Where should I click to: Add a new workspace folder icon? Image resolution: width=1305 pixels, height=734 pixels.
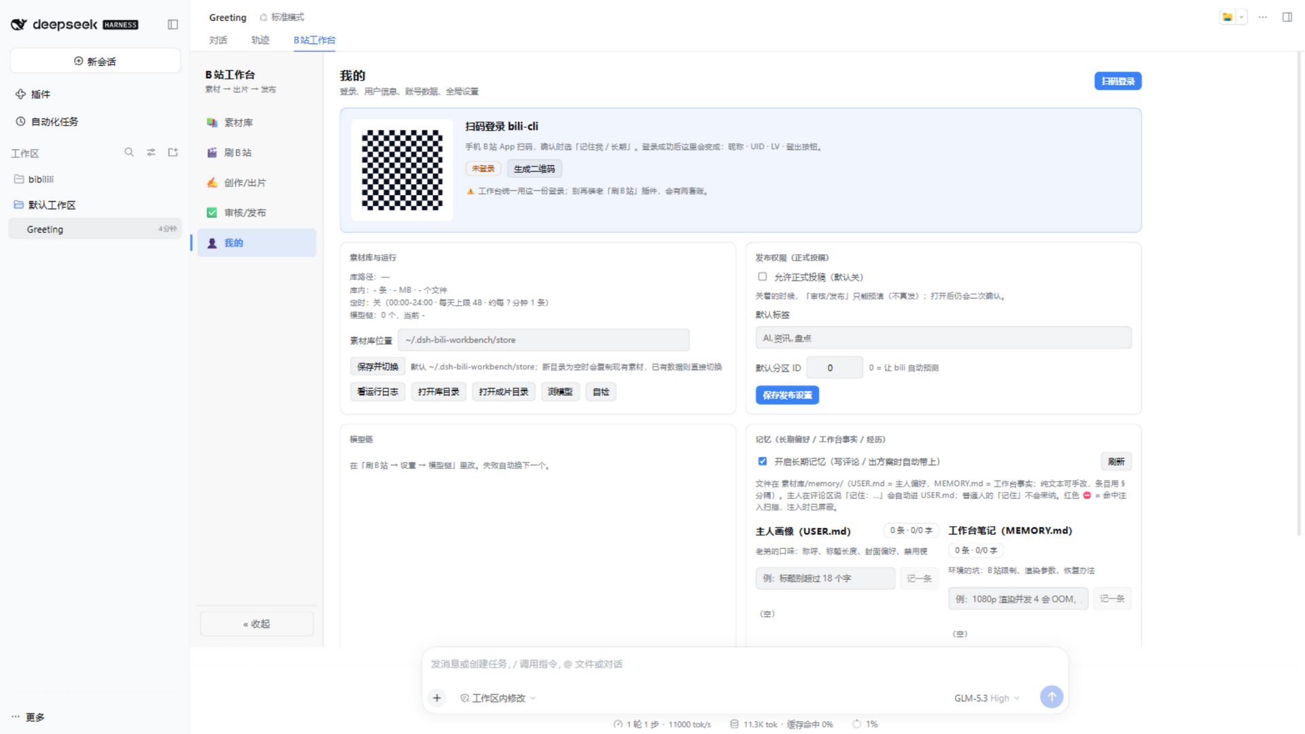coord(173,152)
